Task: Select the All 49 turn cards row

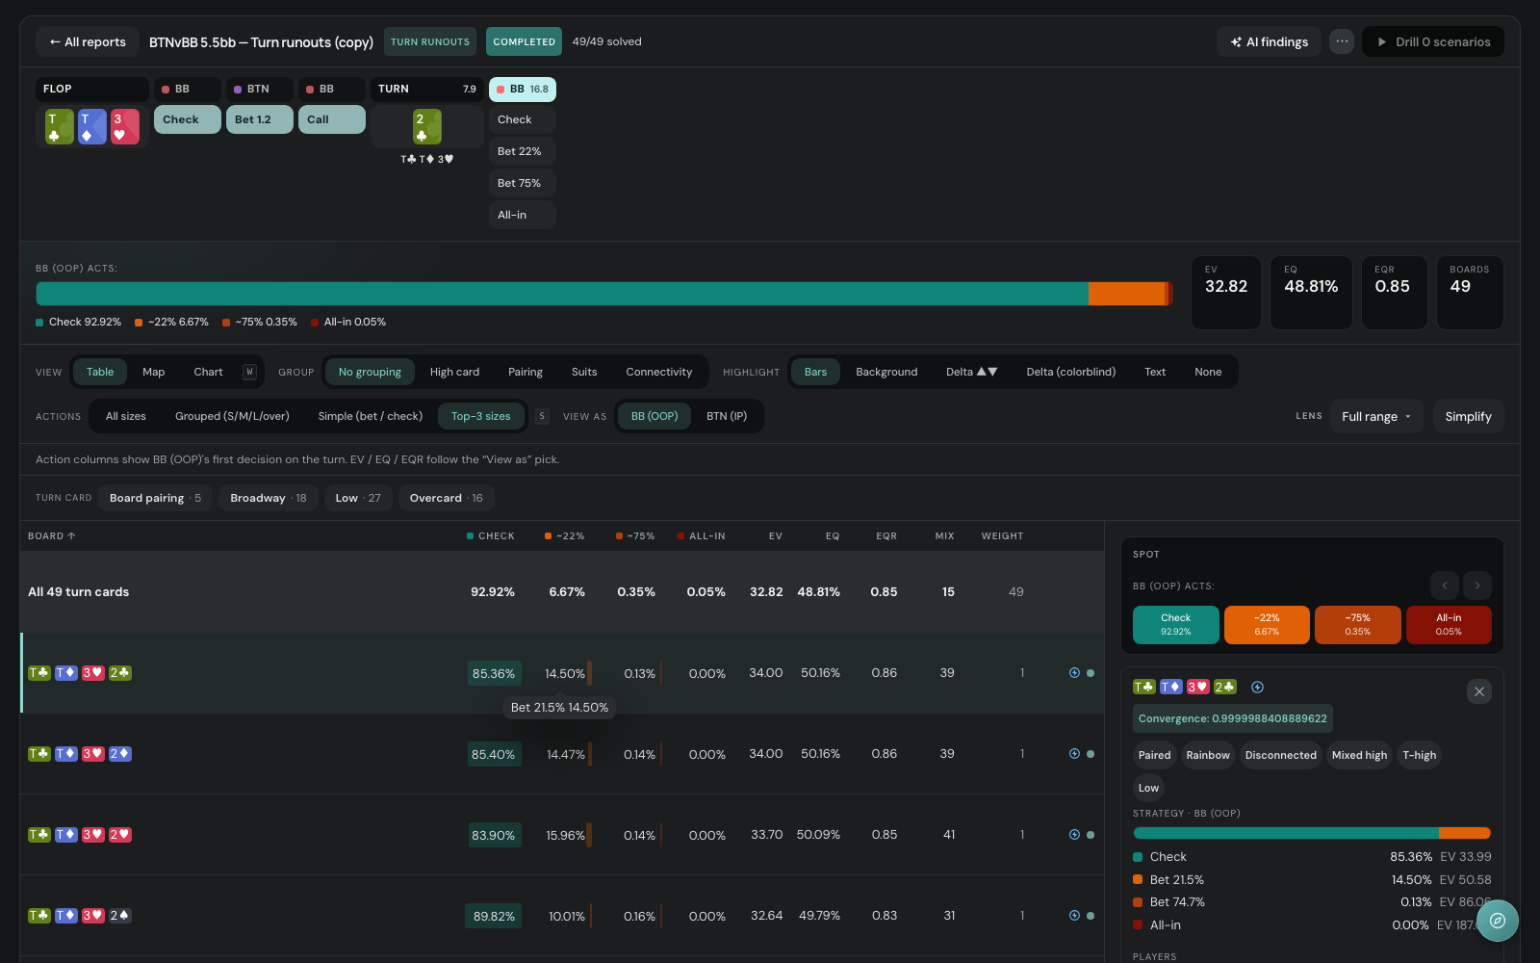Action: coord(562,591)
